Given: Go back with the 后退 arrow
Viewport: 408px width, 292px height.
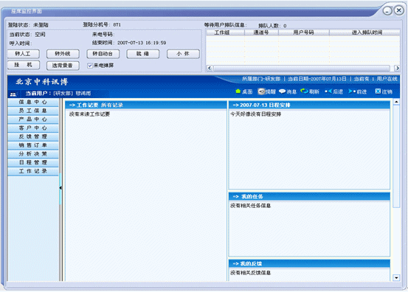Looking at the screenshot, I should 328,91.
